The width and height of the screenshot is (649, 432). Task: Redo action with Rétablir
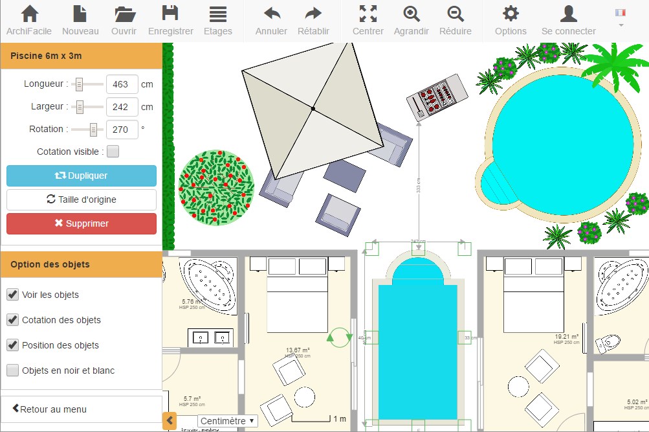pyautogui.click(x=313, y=20)
